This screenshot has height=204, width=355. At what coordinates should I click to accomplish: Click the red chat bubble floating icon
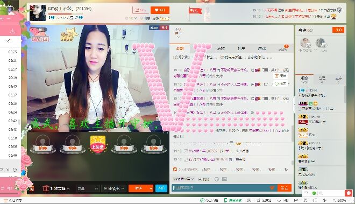(x=349, y=193)
